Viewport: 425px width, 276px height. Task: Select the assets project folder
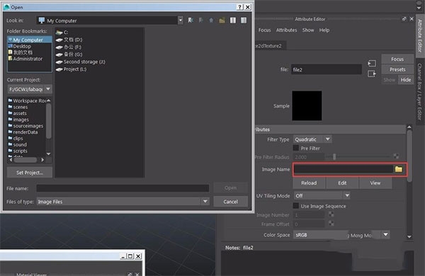[17, 113]
